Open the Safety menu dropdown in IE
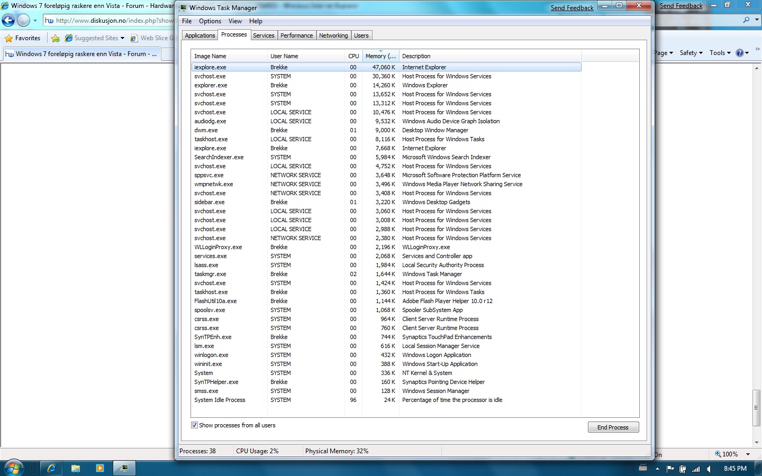 691,53
